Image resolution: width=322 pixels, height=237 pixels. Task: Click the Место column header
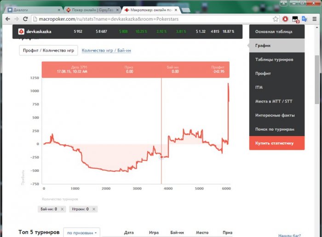[202, 232]
